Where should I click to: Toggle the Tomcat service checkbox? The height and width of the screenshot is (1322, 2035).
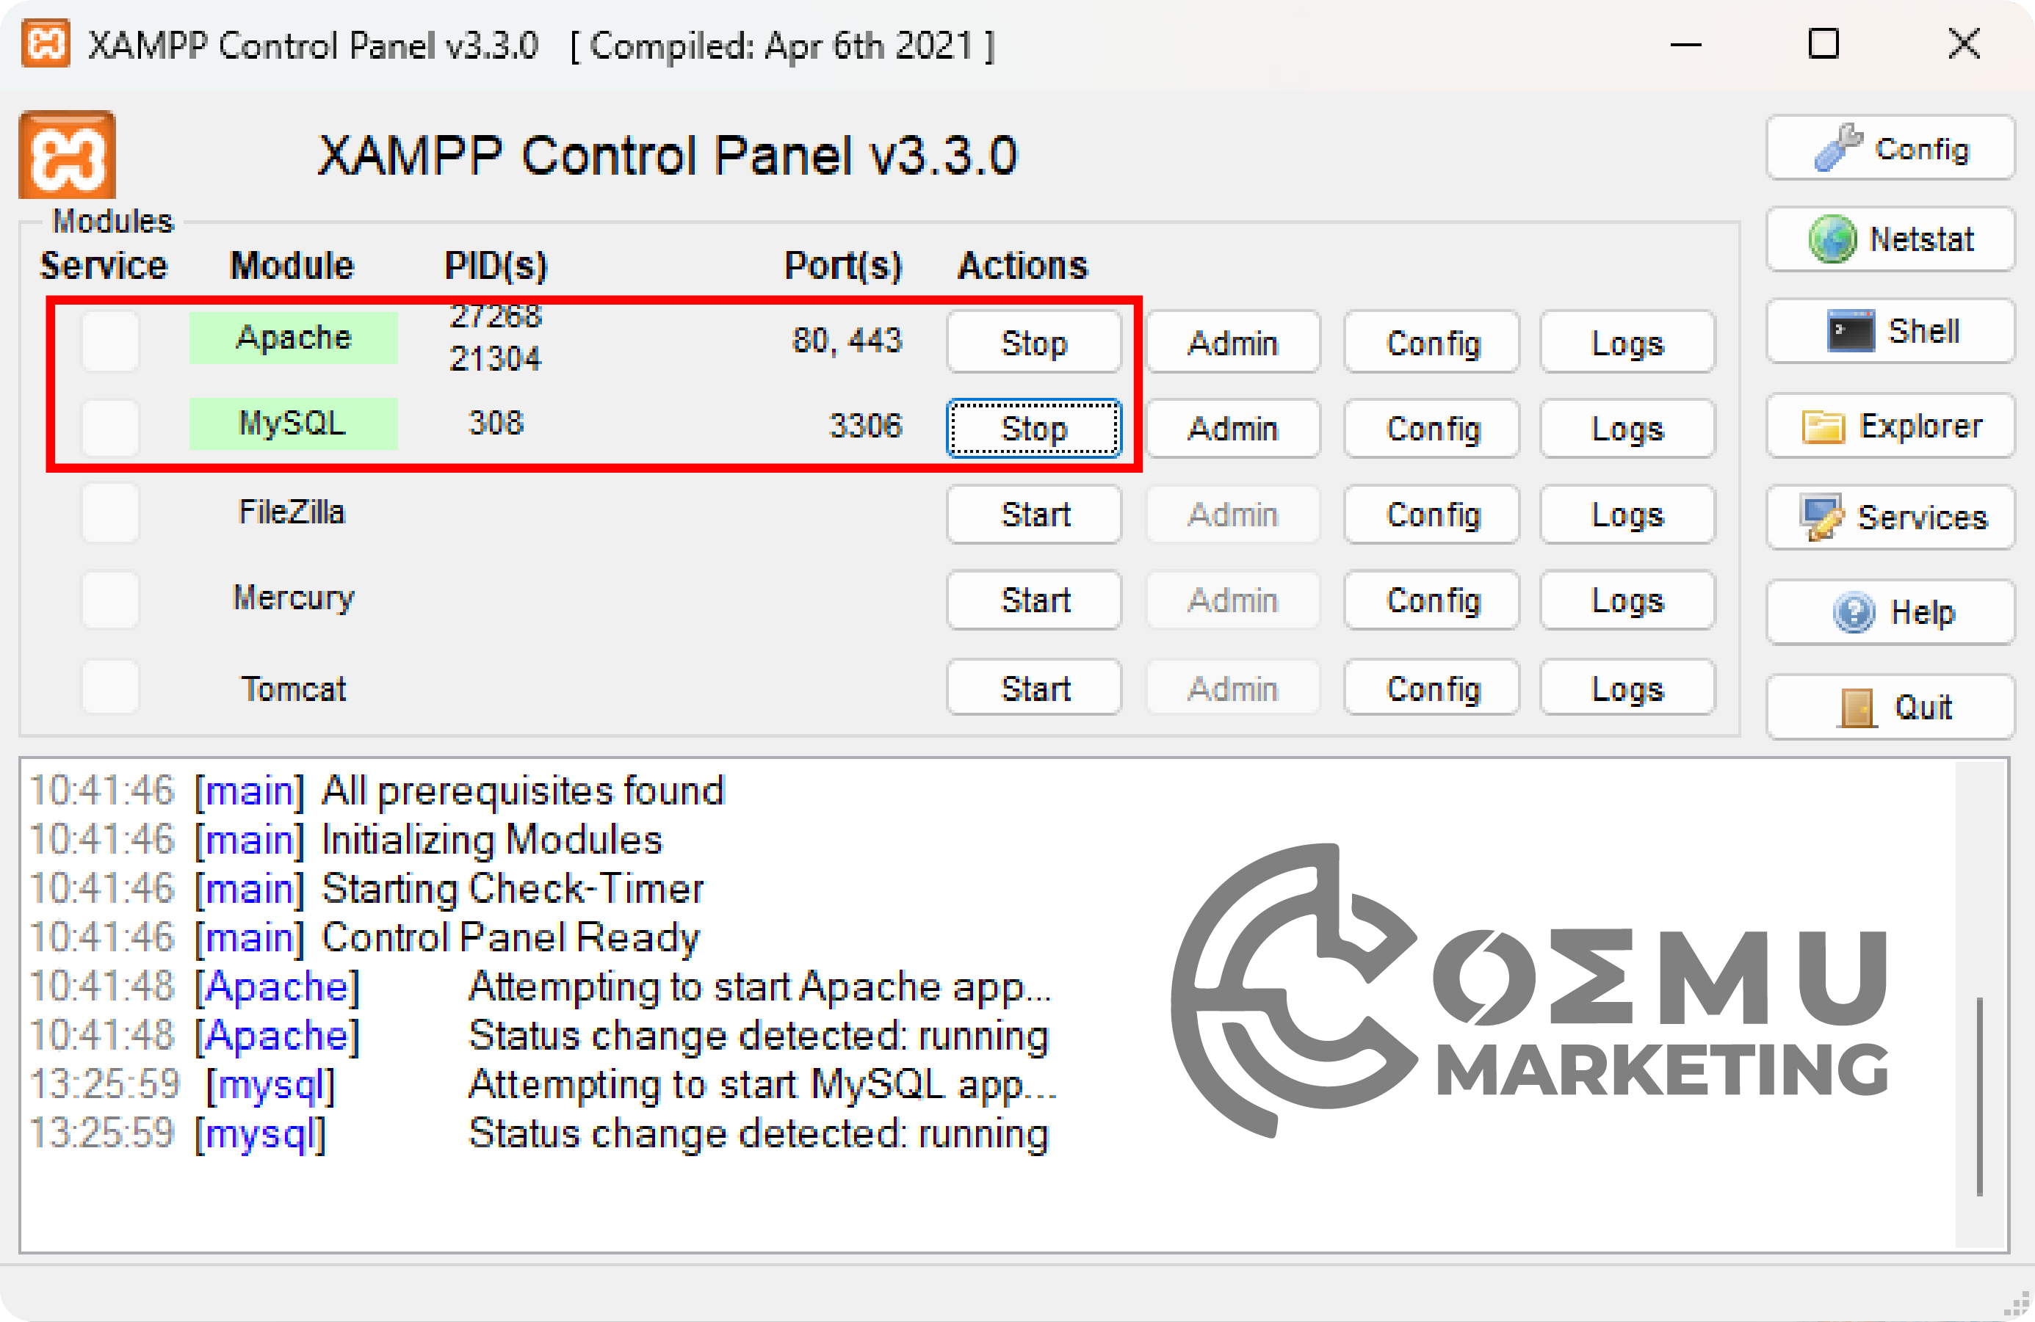click(x=110, y=686)
